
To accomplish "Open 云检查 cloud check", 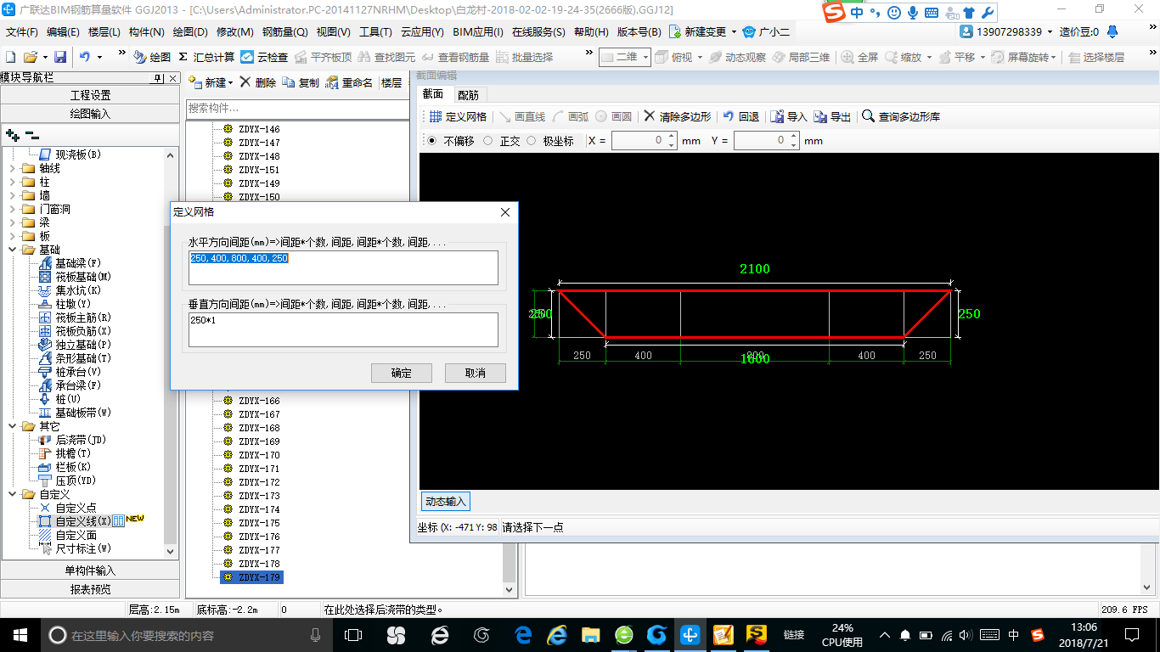I will (x=264, y=57).
